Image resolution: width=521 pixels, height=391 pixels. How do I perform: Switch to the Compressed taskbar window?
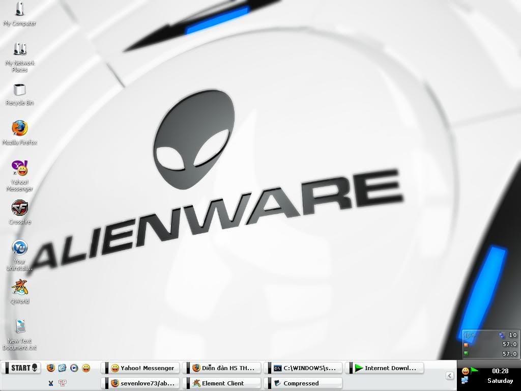pos(304,383)
